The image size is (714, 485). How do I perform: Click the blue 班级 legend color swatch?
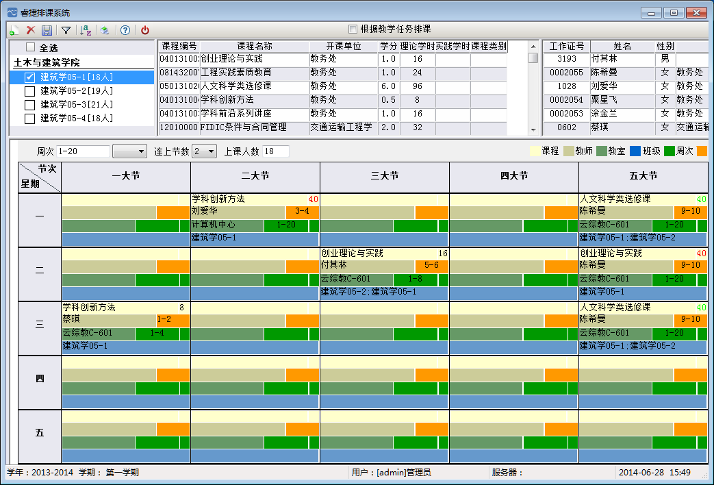pyautogui.click(x=634, y=151)
